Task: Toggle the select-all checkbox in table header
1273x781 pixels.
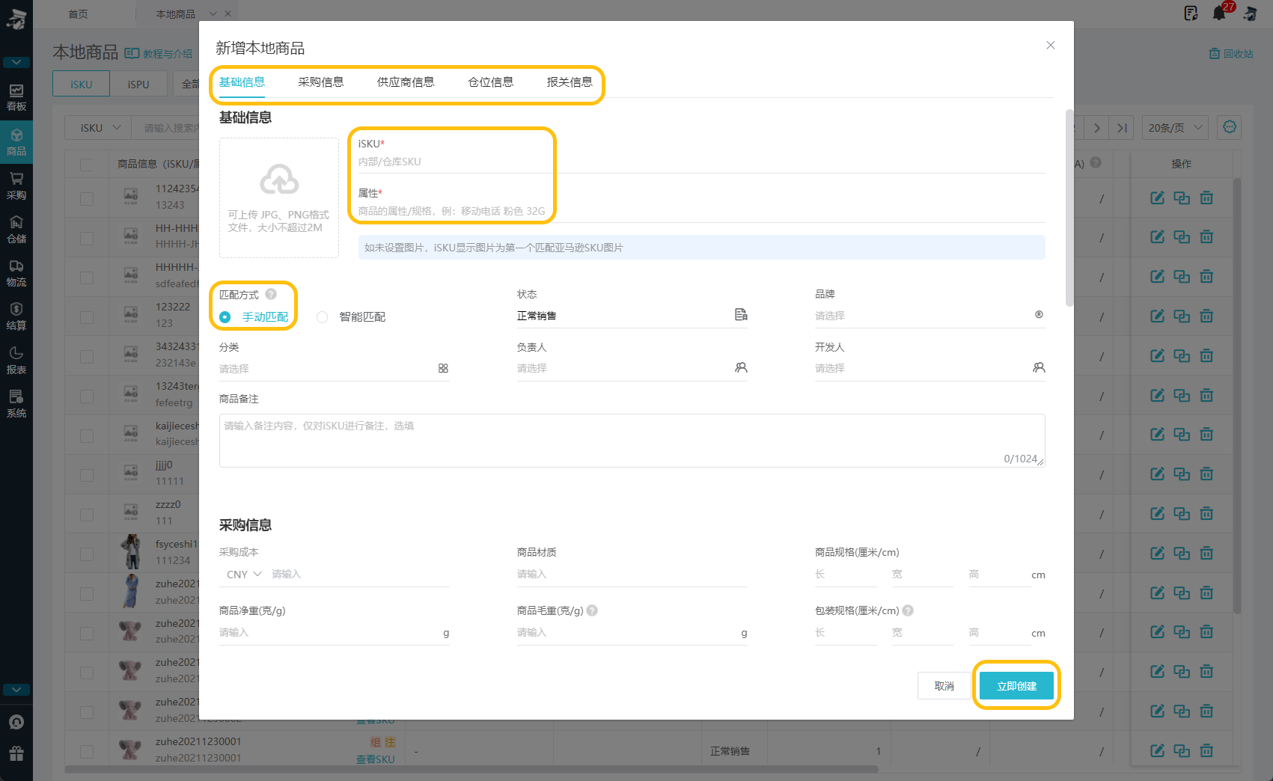Action: click(x=87, y=164)
